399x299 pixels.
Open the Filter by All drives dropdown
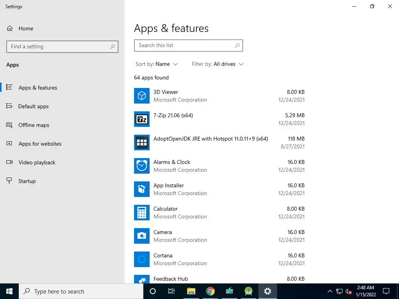coord(217,64)
